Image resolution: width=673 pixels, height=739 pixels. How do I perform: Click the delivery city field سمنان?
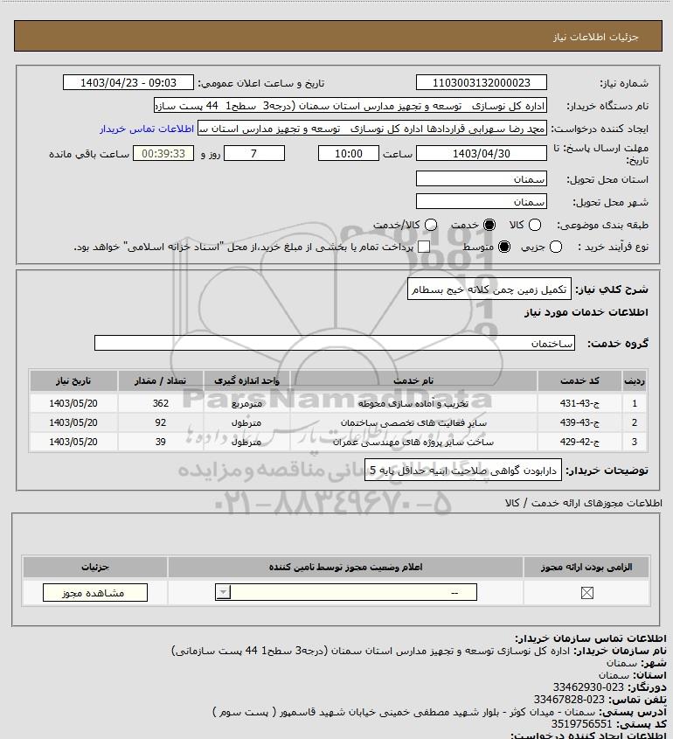point(482,202)
